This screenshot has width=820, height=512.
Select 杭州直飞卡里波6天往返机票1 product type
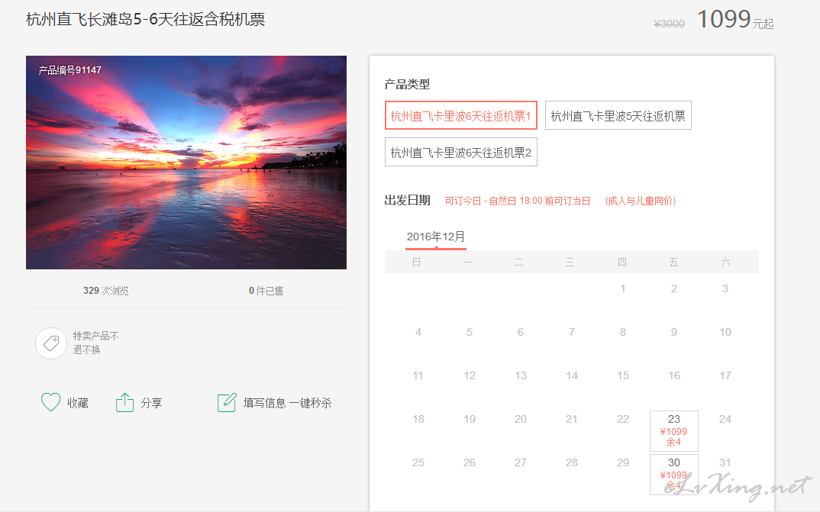[x=460, y=115]
